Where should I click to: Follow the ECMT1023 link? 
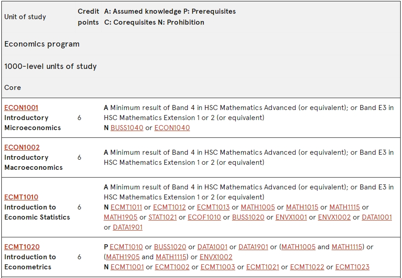(352, 267)
